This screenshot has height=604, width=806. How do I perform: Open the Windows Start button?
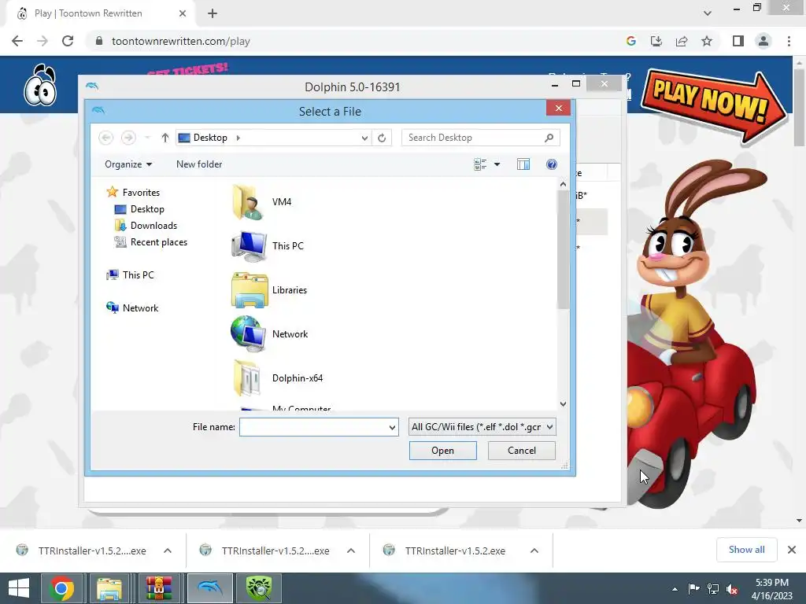19,588
